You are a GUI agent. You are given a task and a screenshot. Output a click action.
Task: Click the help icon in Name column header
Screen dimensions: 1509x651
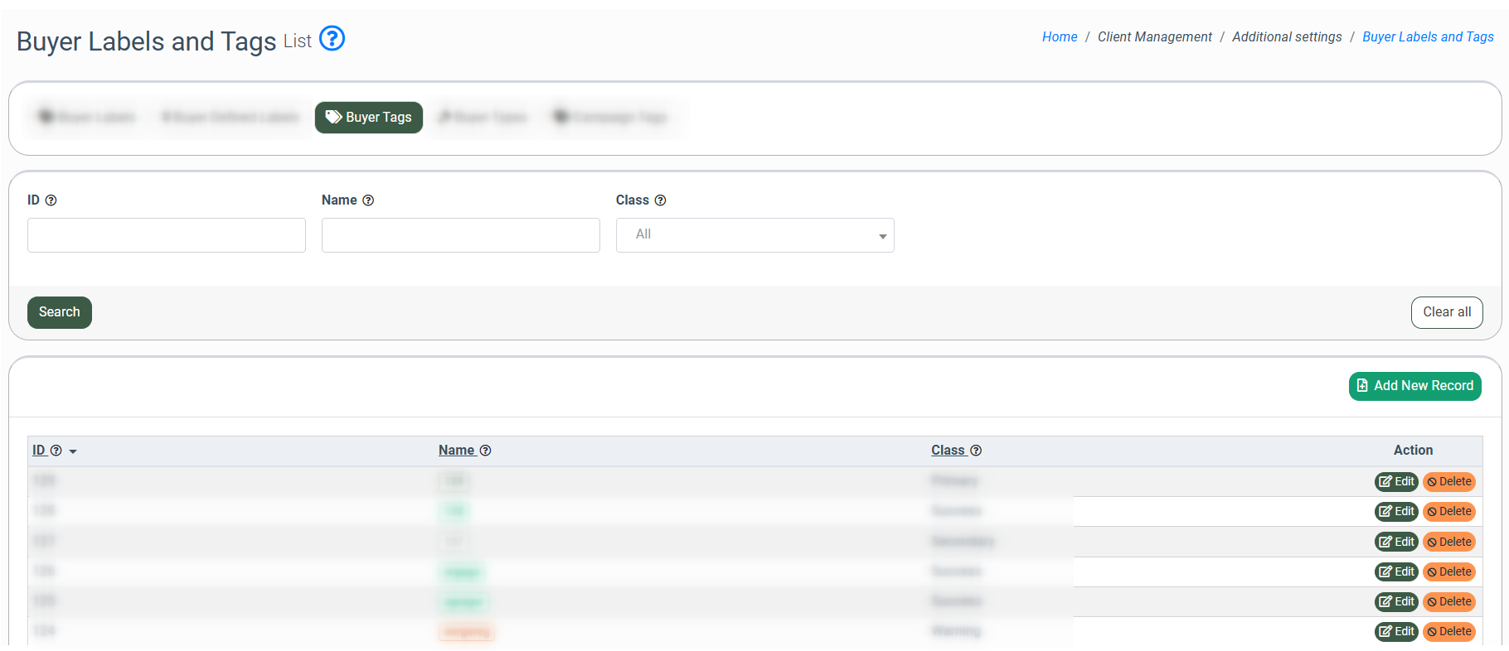pyautogui.click(x=486, y=451)
